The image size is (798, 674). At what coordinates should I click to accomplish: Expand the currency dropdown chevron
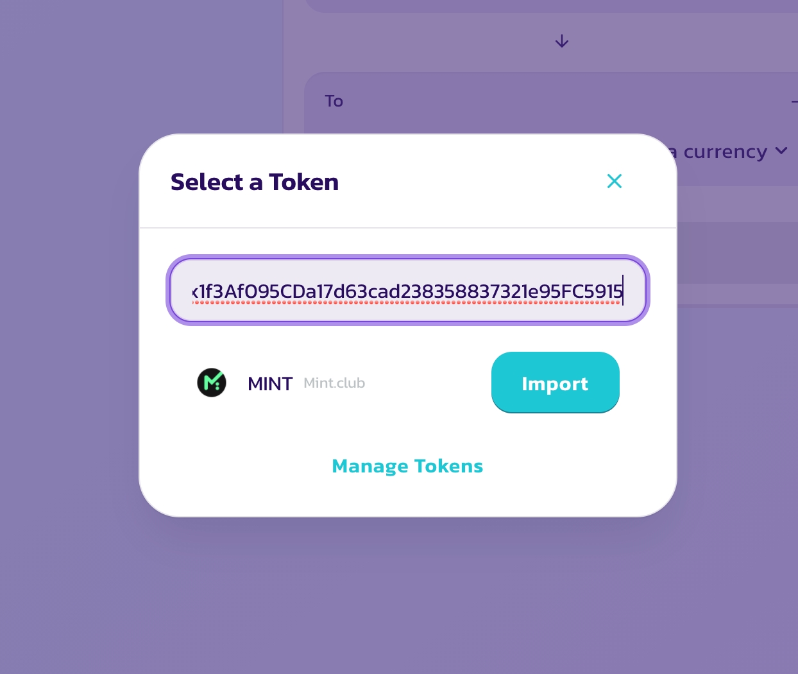(781, 151)
